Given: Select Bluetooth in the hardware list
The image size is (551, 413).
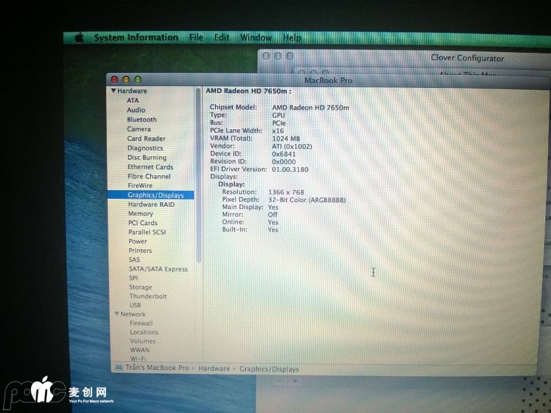Looking at the screenshot, I should tap(142, 119).
